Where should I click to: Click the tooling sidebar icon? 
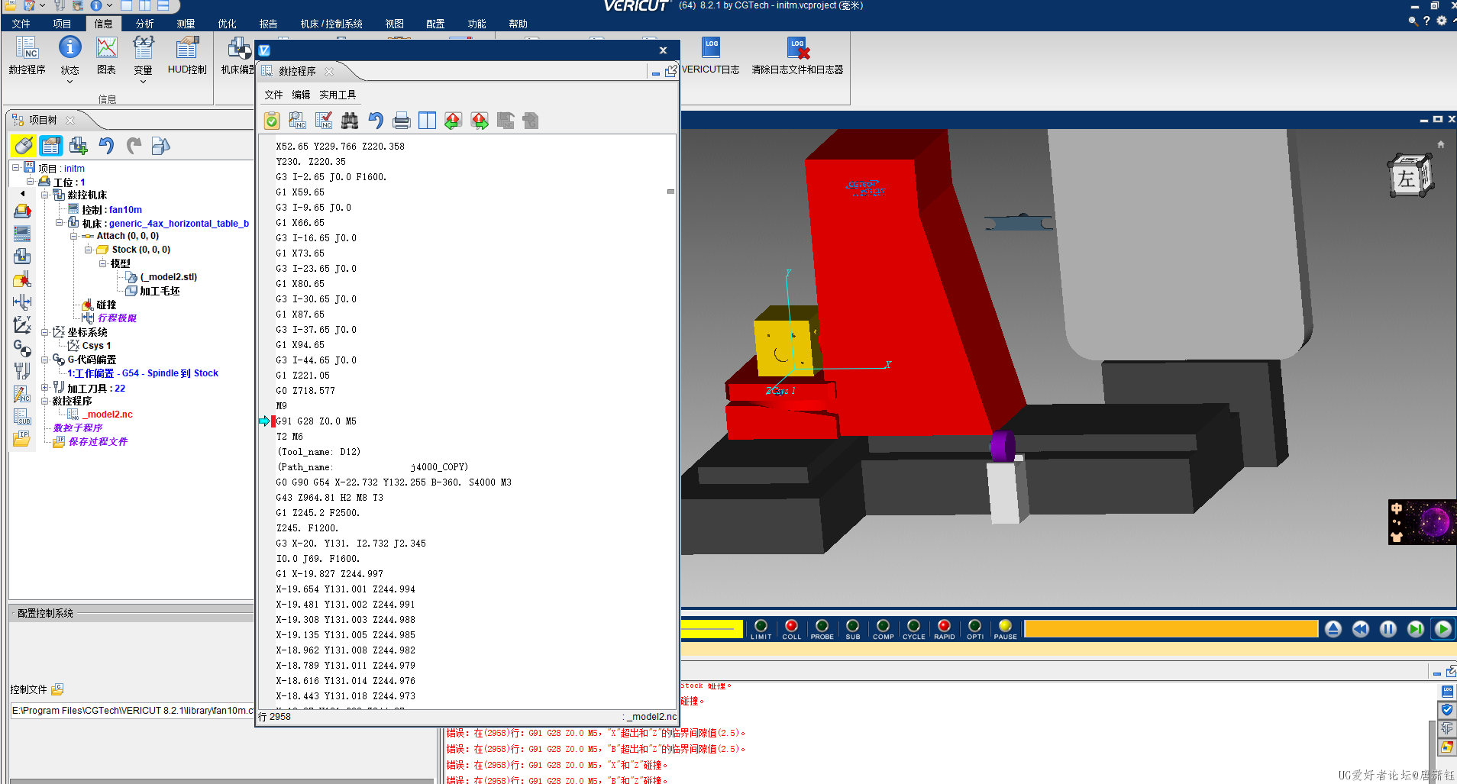coord(22,371)
